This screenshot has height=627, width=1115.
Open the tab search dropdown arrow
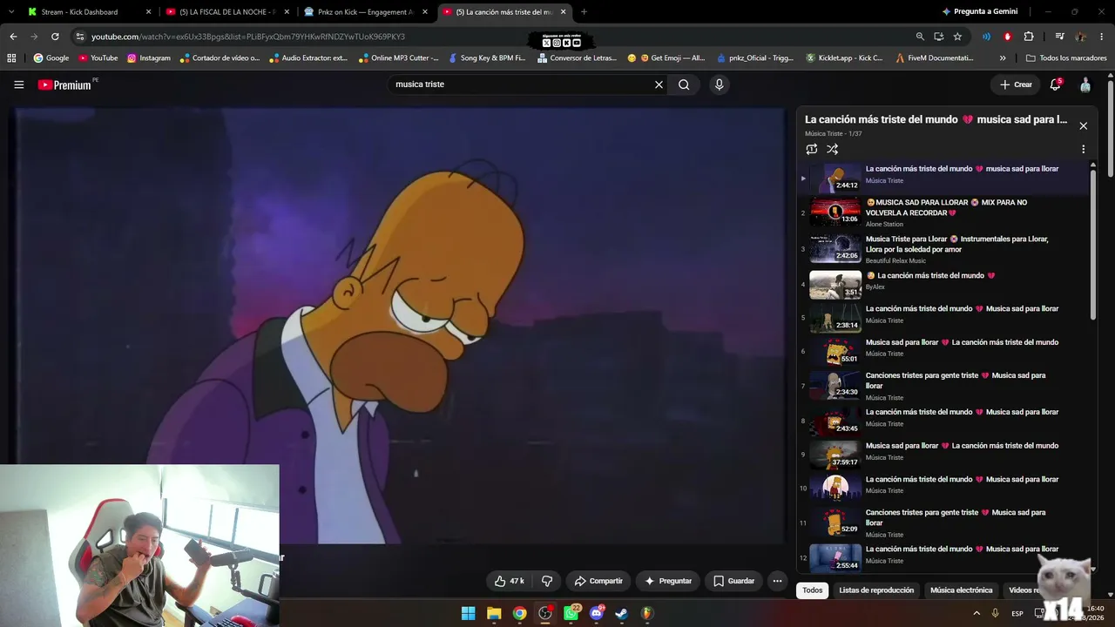pyautogui.click(x=10, y=12)
